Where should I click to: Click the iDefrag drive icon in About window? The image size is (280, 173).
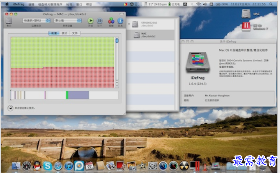[198, 62]
